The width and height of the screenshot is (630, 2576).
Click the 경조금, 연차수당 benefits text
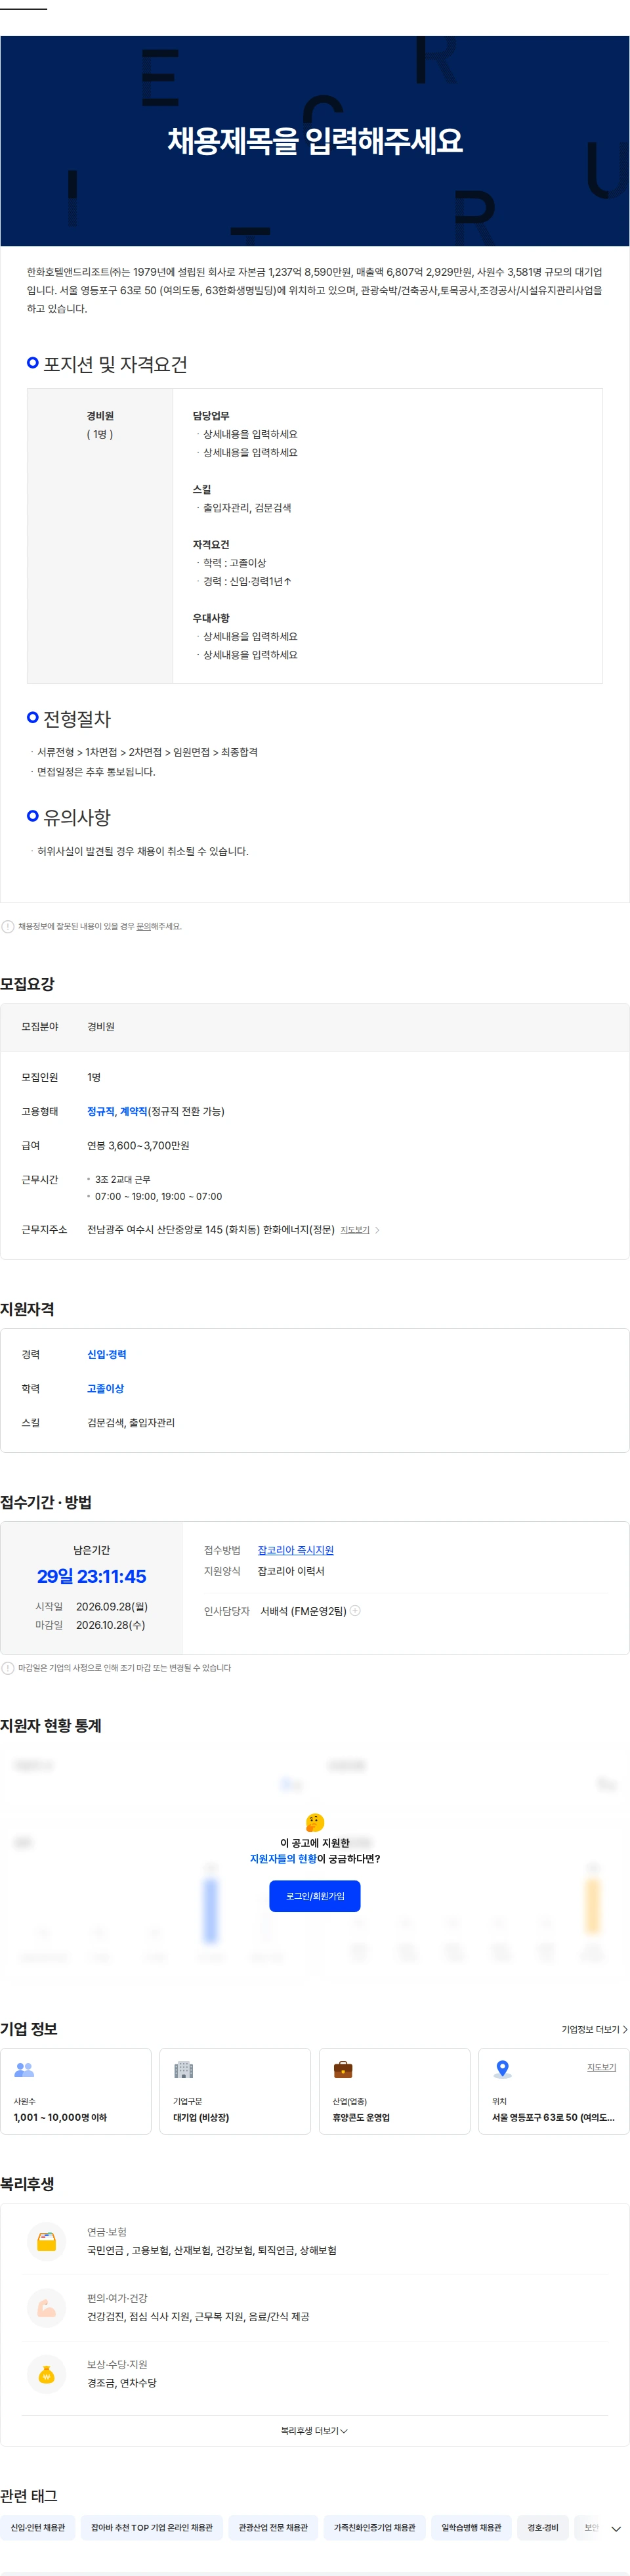[122, 2383]
